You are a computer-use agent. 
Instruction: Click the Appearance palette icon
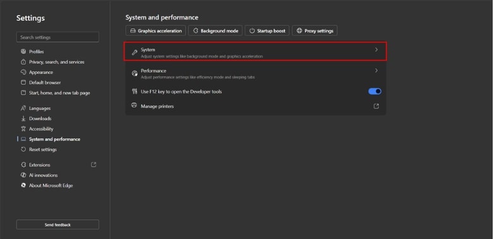[x=23, y=72]
